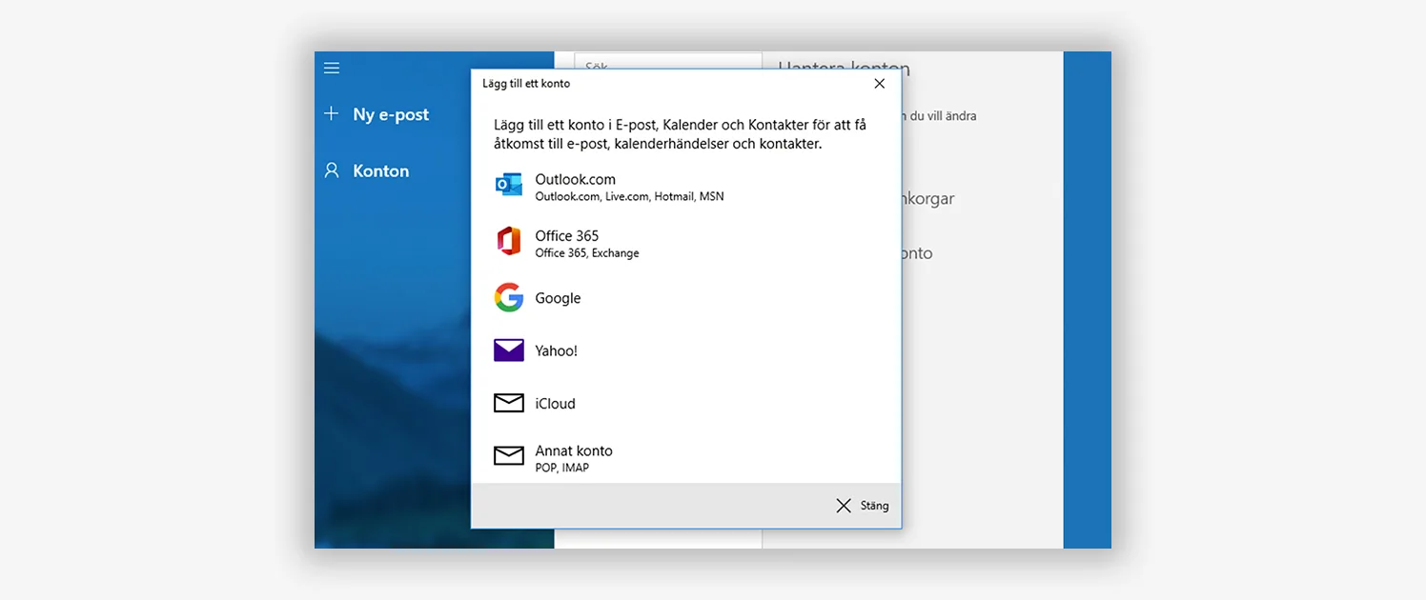Open the Konton sidebar entry

[380, 171]
